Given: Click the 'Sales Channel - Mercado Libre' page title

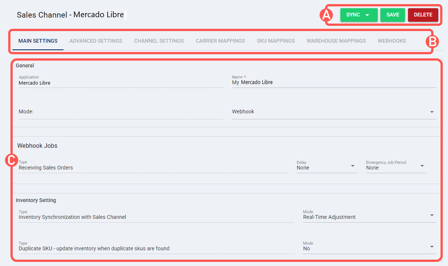Looking at the screenshot, I should 70,15.
